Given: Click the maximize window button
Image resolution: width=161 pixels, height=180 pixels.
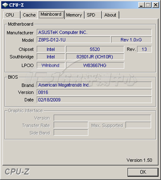Looking at the screenshot, I should point(148,5).
